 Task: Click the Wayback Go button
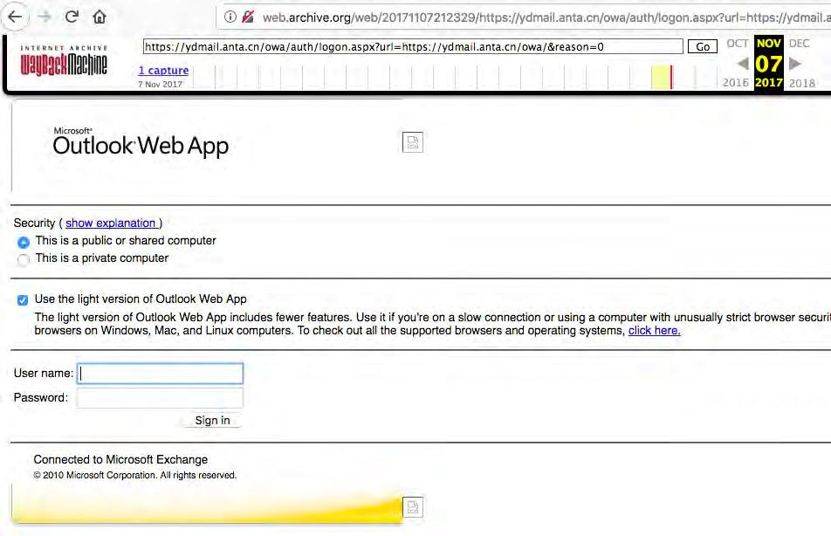click(x=702, y=46)
